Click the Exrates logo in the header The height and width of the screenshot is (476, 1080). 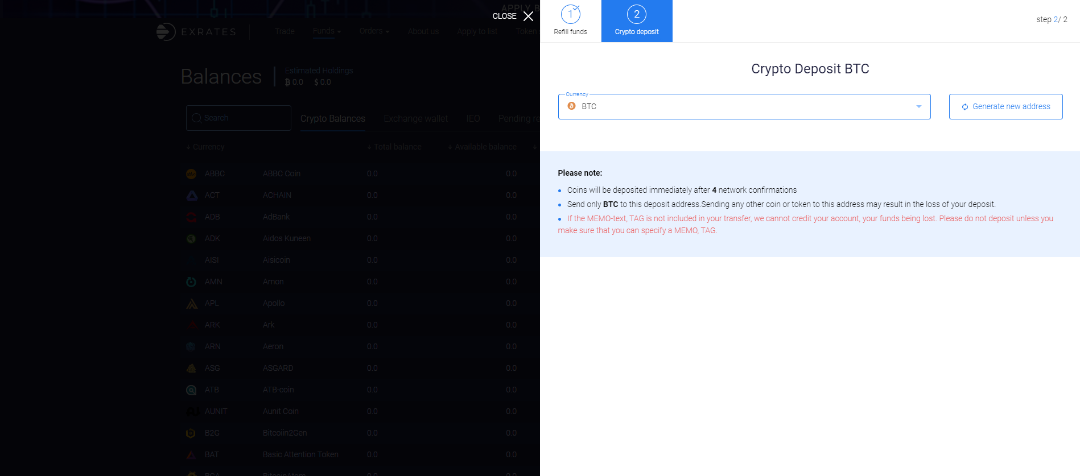tap(196, 32)
